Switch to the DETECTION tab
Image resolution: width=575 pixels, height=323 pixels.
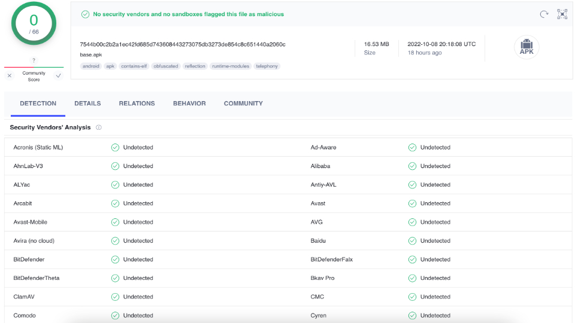pyautogui.click(x=38, y=103)
